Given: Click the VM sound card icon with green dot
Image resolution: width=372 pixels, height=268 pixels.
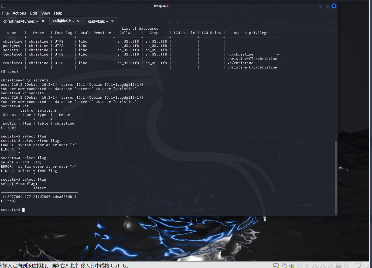Looking at the screenshot, I should [x=292, y=266].
